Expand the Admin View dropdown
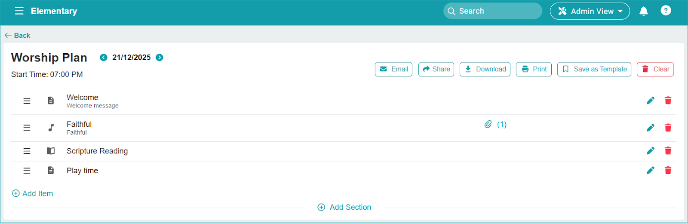Viewport: 688px width, 223px height. pyautogui.click(x=590, y=11)
